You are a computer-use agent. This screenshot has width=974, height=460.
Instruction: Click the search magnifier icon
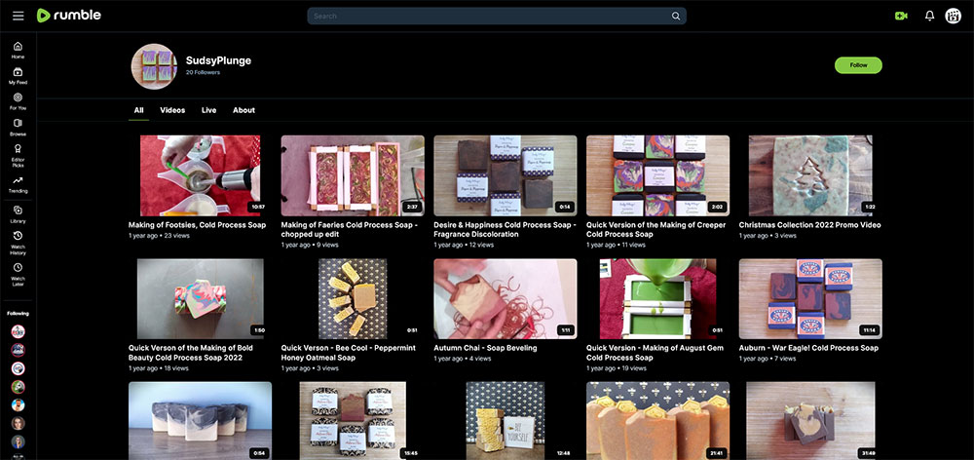pos(676,17)
